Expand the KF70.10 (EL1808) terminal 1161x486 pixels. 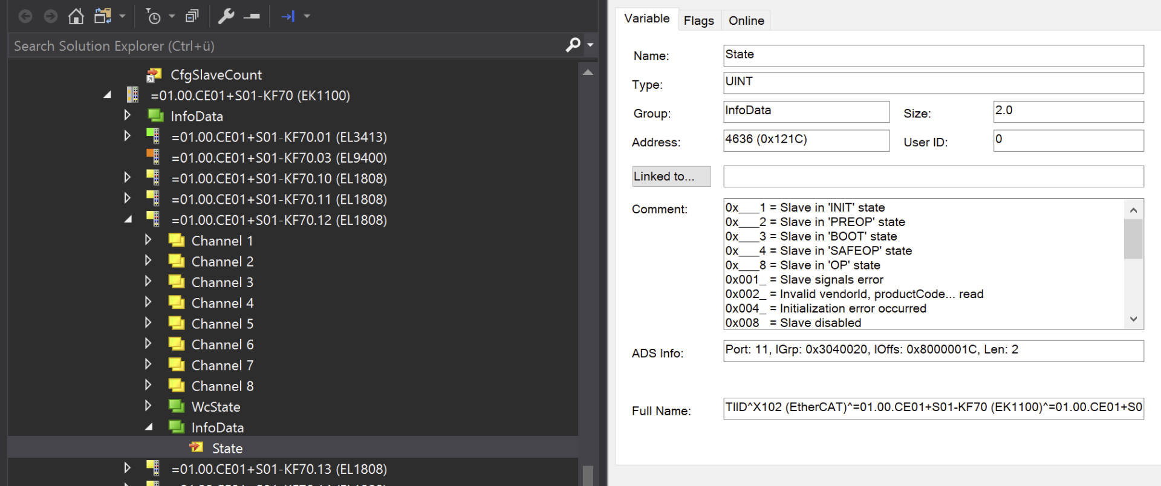127,177
